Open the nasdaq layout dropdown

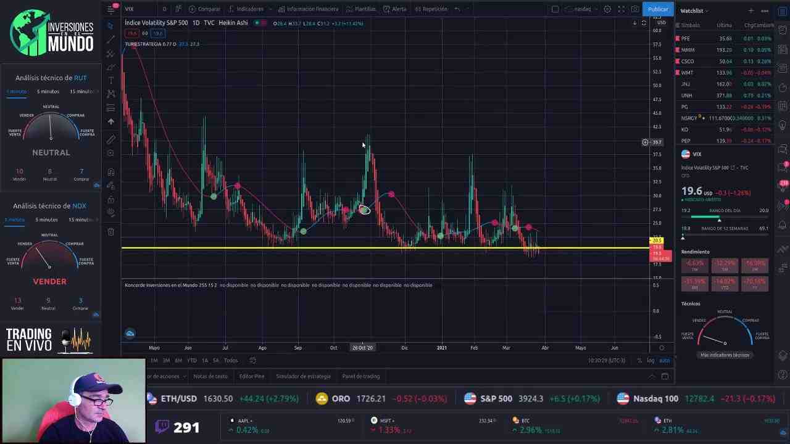[581, 9]
